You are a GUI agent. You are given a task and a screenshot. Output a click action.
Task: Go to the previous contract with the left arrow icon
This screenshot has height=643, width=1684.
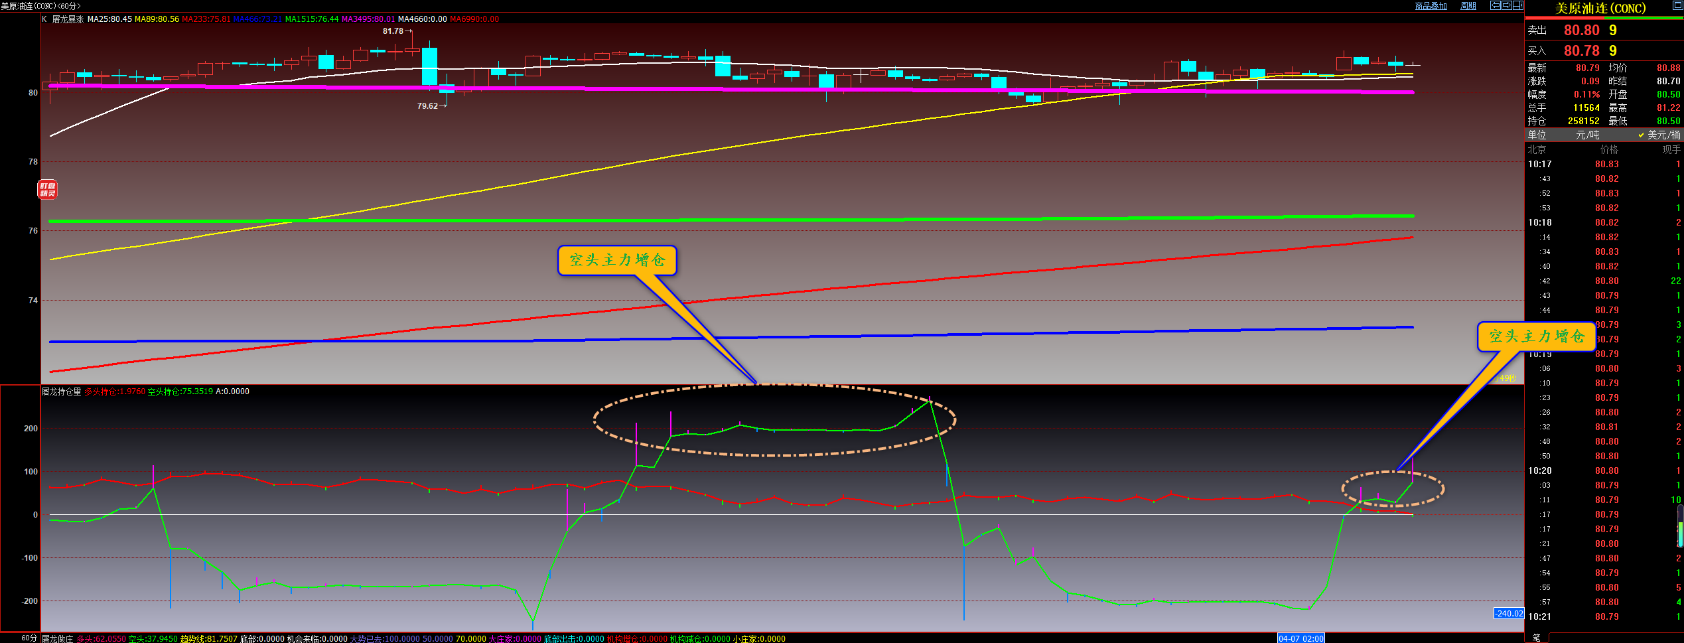point(1496,5)
